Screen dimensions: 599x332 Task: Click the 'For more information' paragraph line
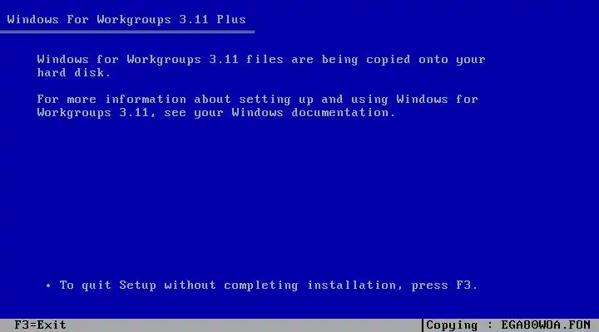coord(257,99)
